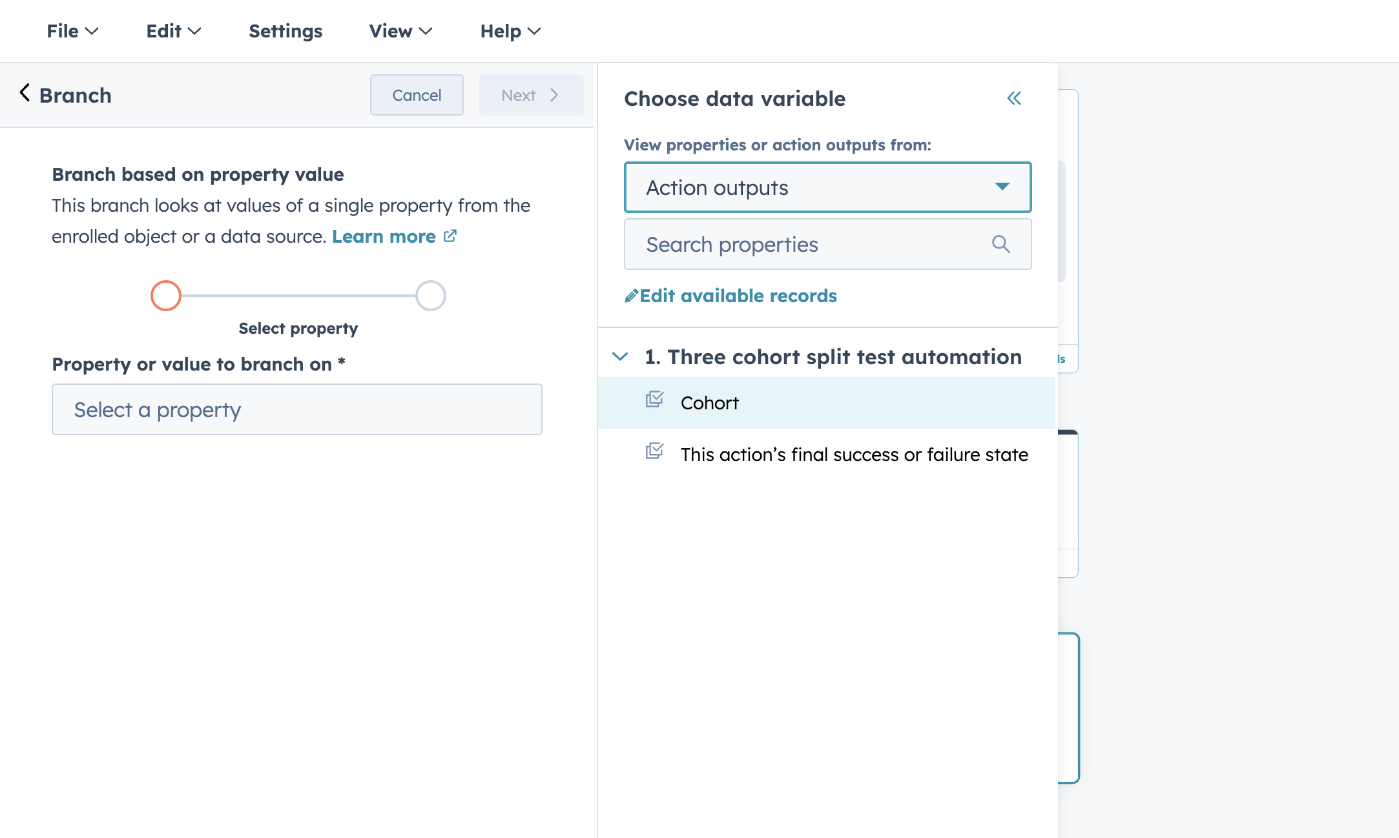Click into the Search properties field
This screenshot has width=1399, height=838.
tap(807, 244)
